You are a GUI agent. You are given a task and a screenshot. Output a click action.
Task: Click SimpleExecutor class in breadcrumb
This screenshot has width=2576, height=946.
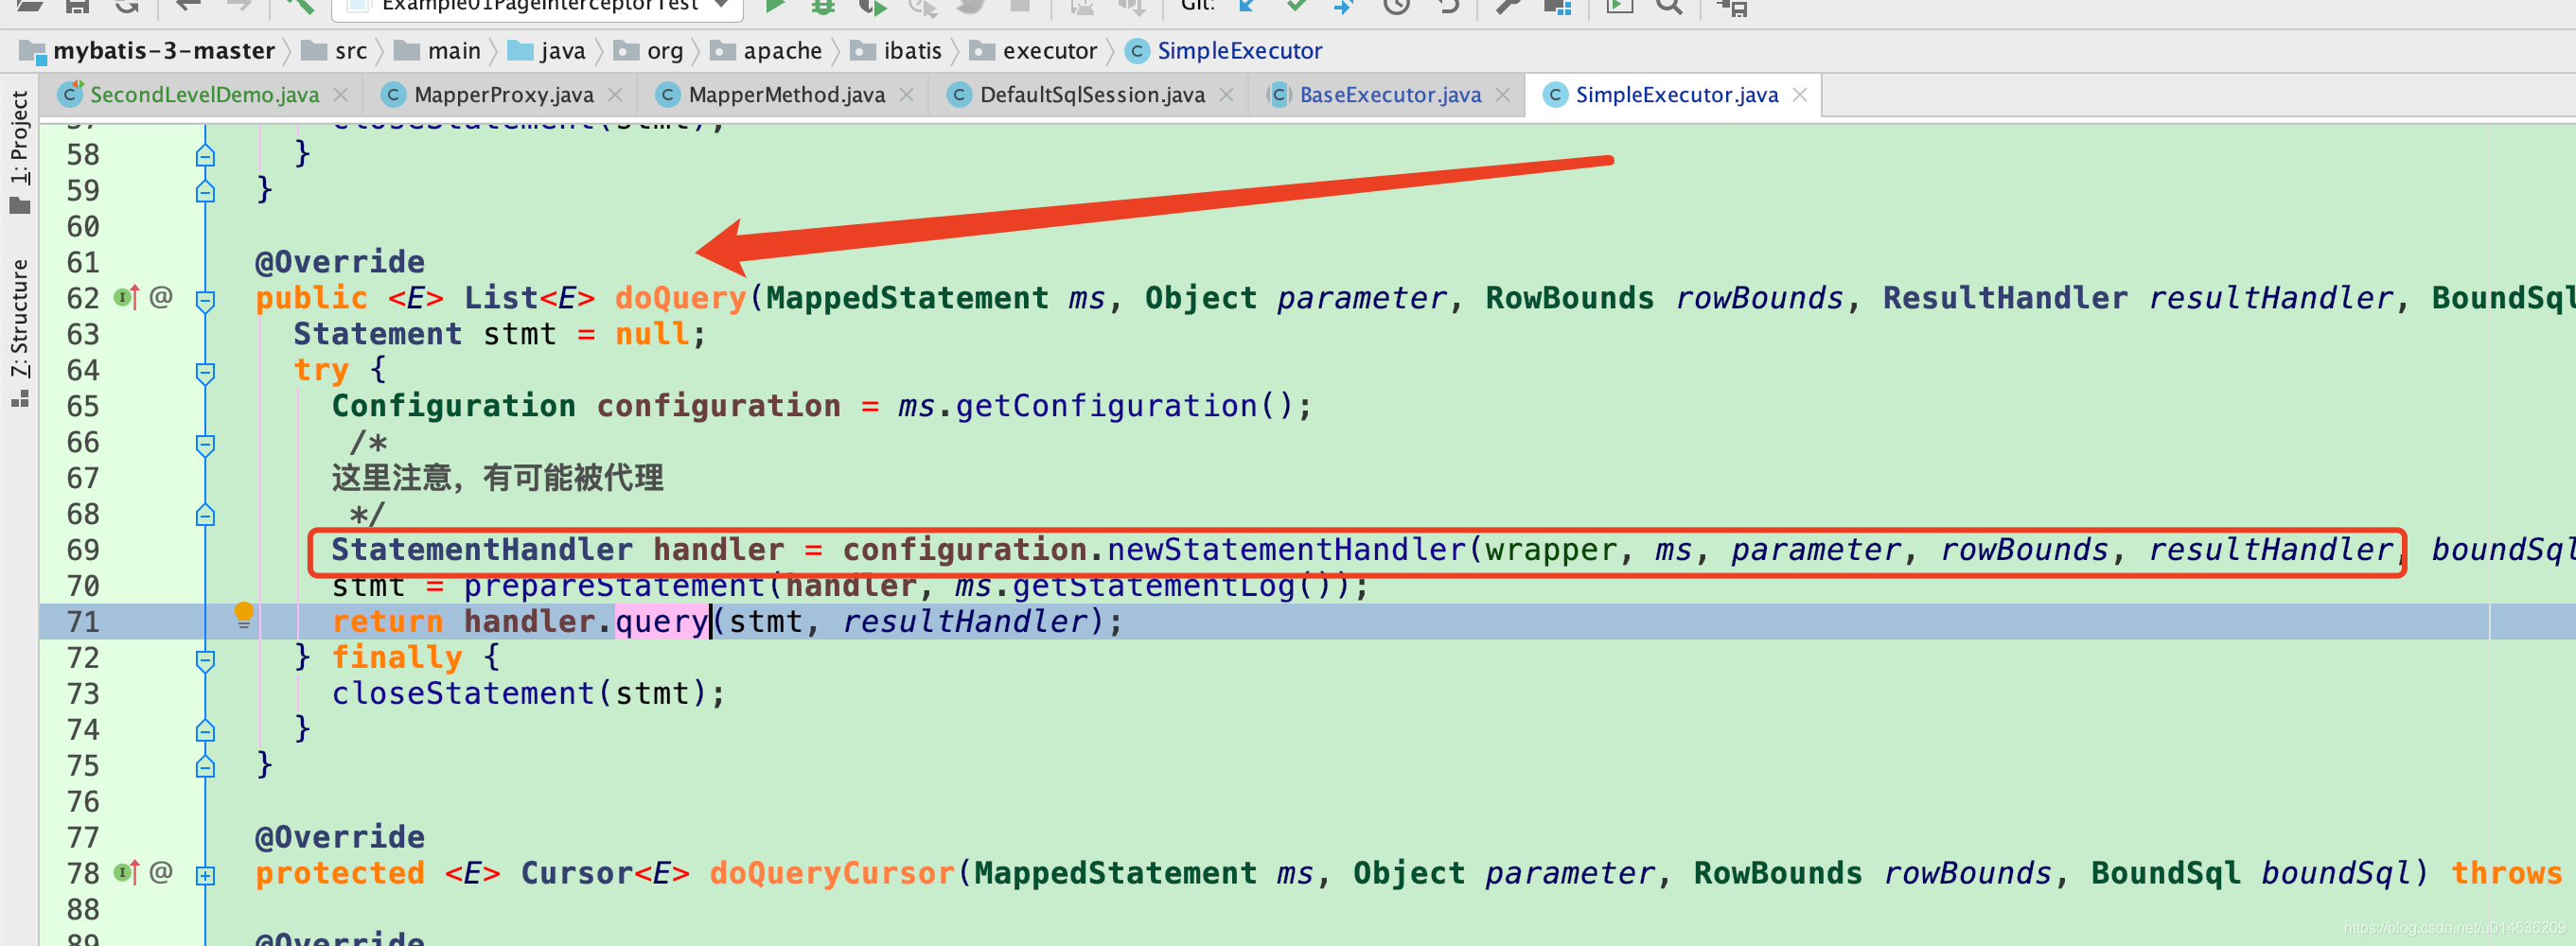click(1223, 50)
